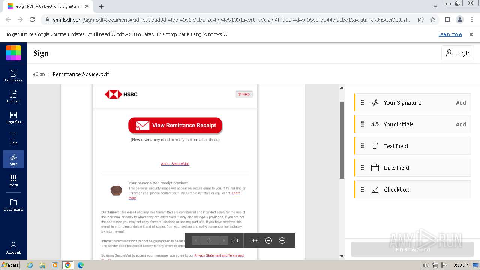Open Microsoft Edge from taskbar

80,265
